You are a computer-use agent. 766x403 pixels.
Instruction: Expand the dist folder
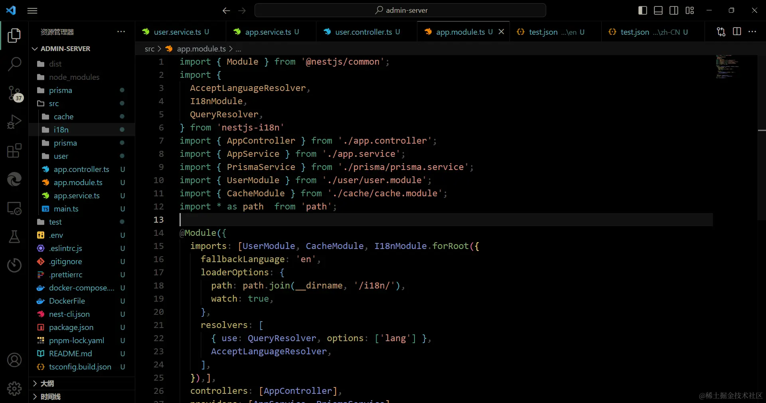82,64
